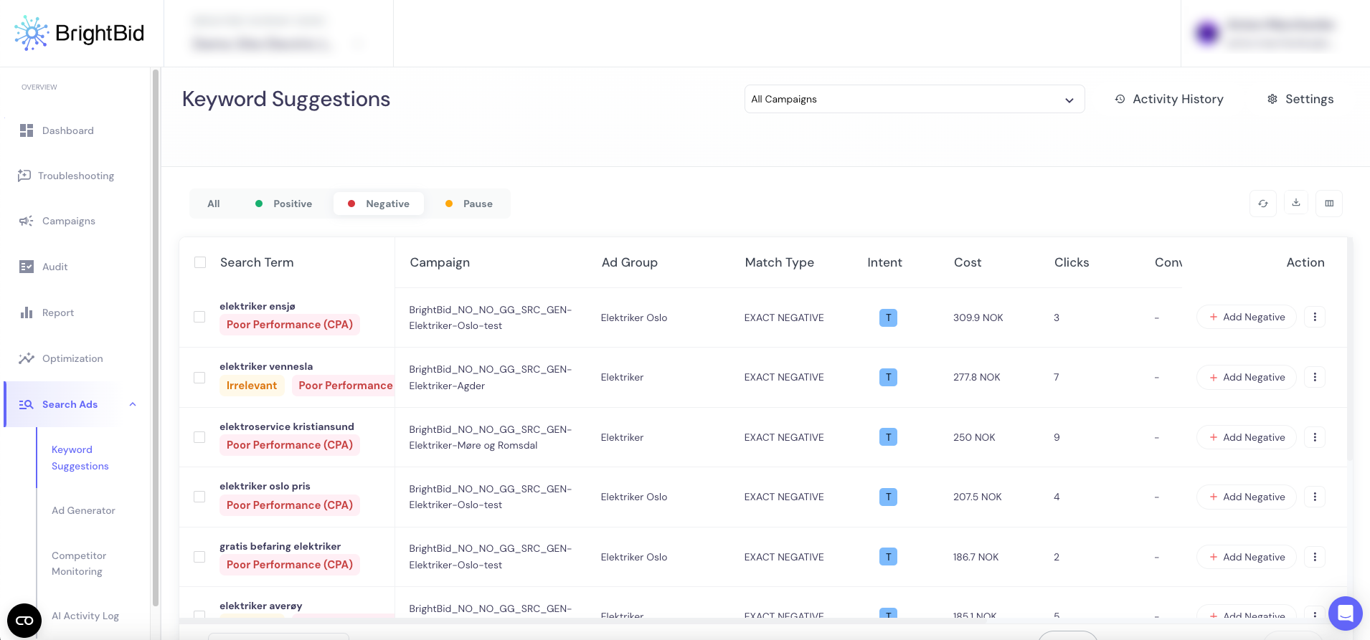The image size is (1370, 640).
Task: Check the gratis befaring elektriker checkbox
Action: [199, 557]
